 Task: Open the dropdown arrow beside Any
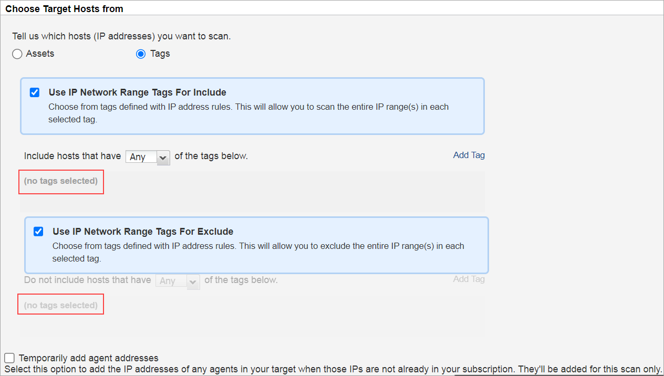(x=164, y=157)
